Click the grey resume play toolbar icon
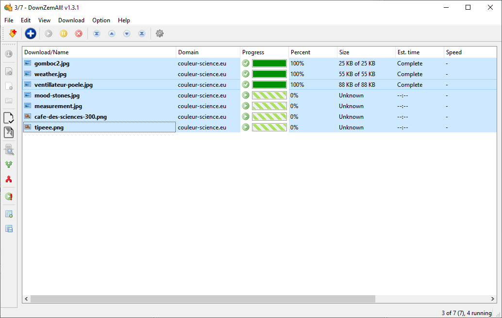This screenshot has height=318, width=502. pos(49,33)
